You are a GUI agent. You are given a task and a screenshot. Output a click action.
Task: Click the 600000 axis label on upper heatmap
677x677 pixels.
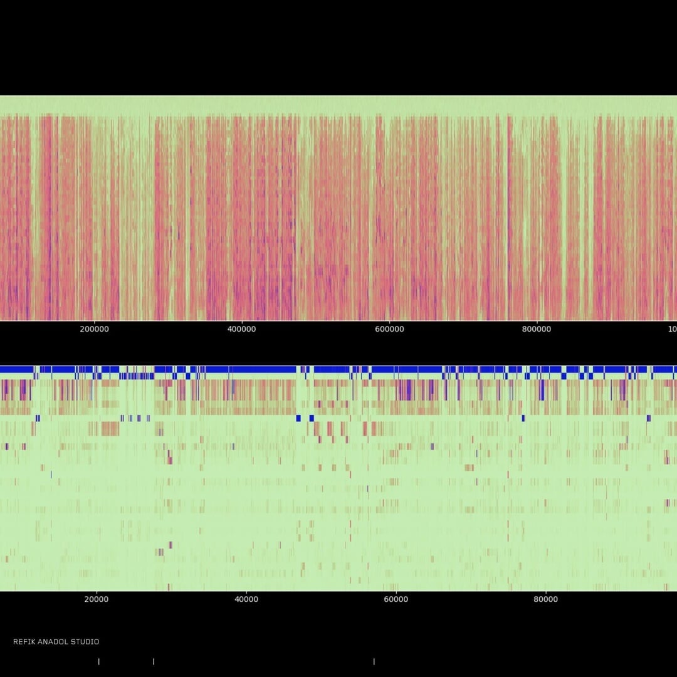pos(389,329)
